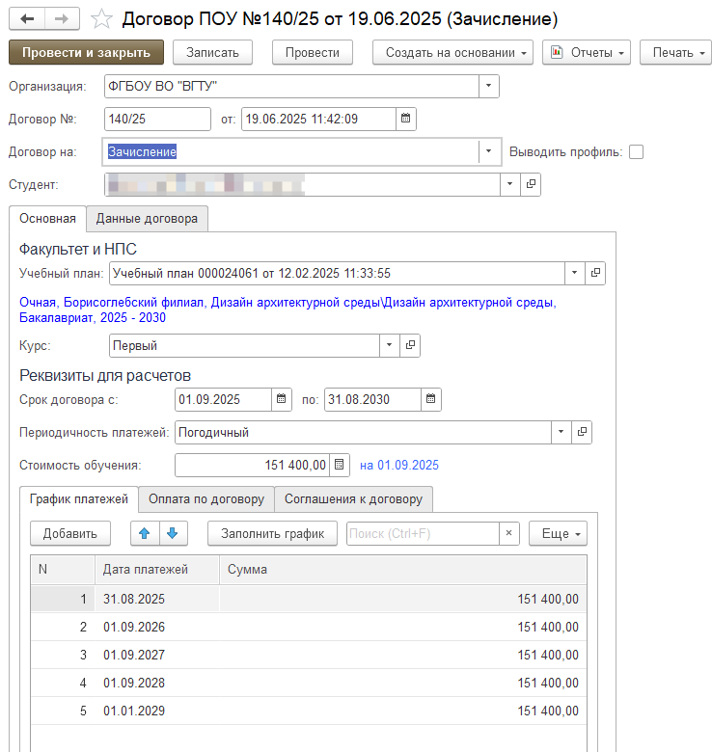Clear the search field with X

coord(509,533)
